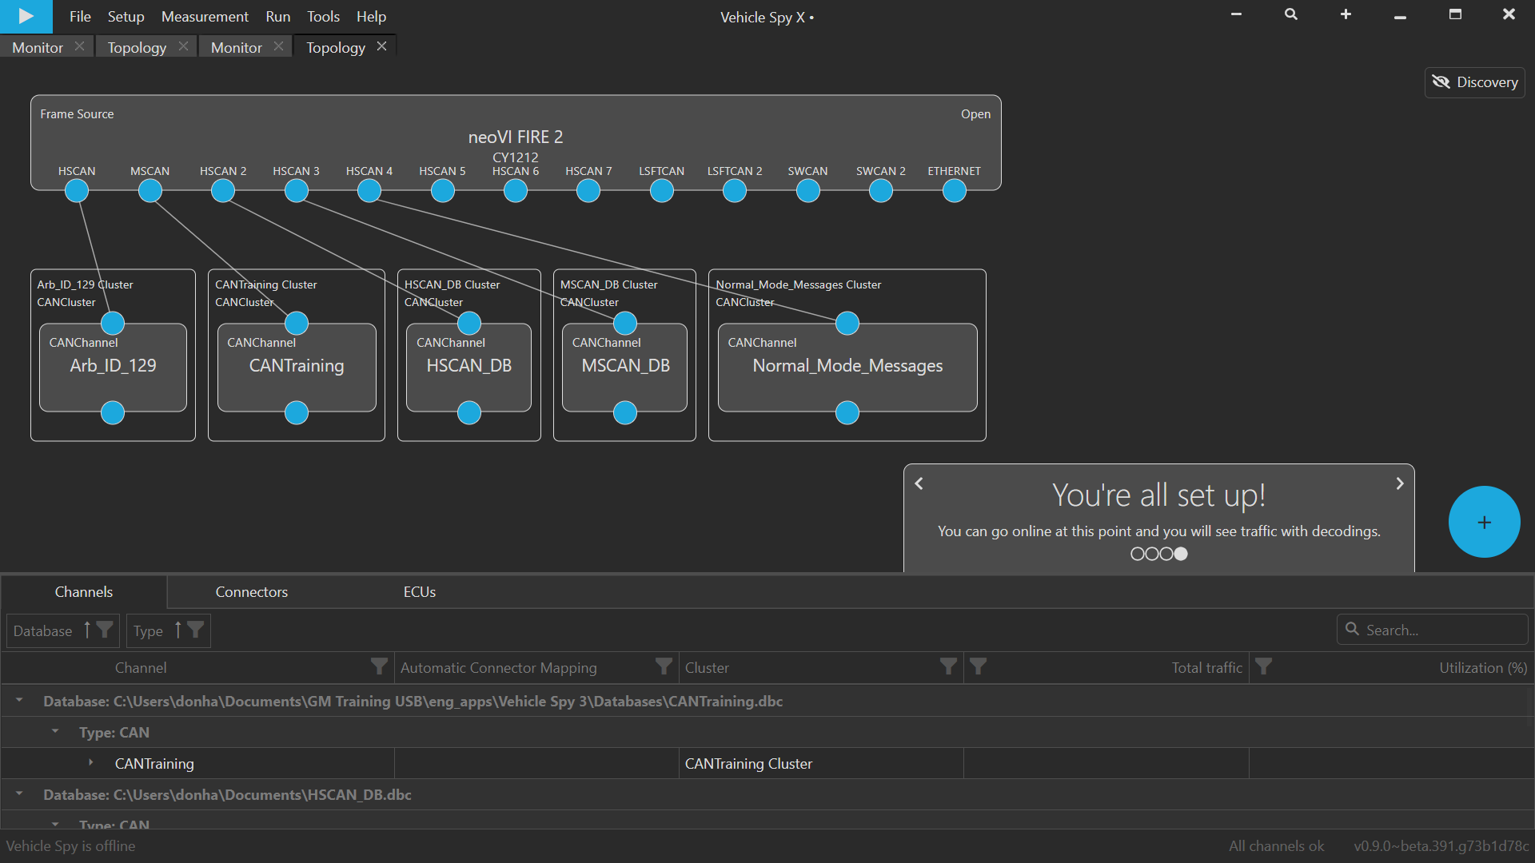Go to next setup tip
The image size is (1535, 863).
pos(1400,483)
